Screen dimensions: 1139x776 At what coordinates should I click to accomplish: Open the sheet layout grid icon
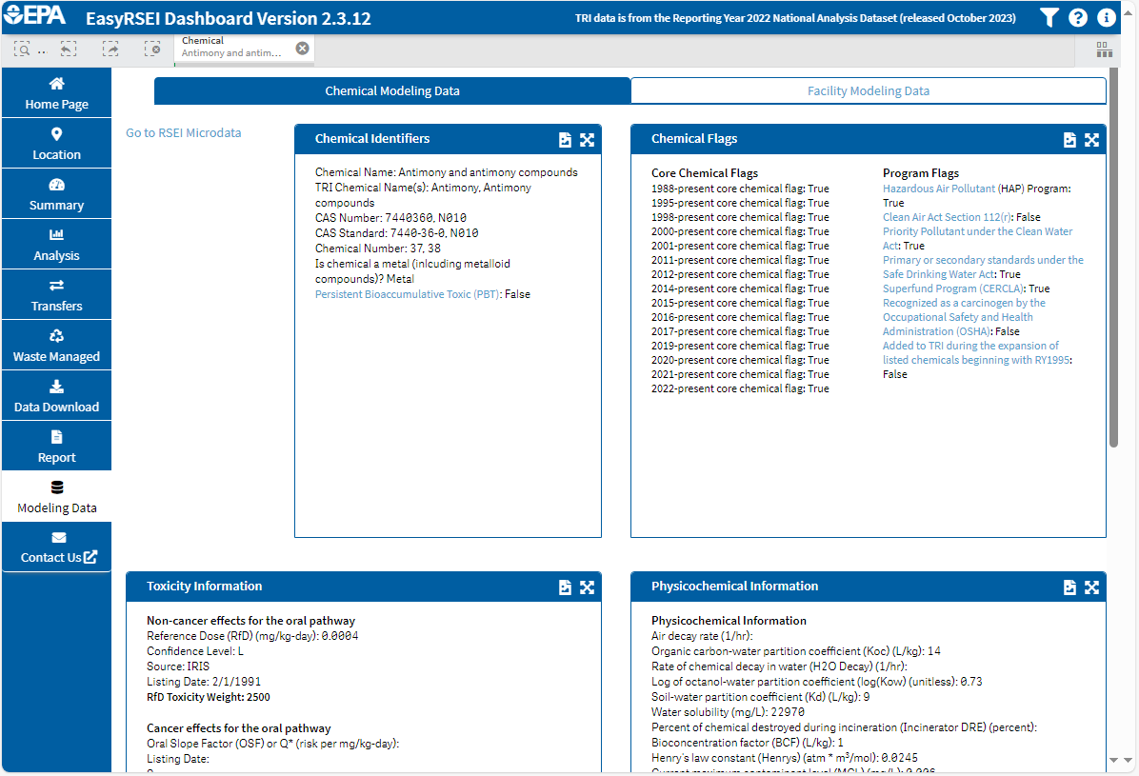coord(1104,50)
